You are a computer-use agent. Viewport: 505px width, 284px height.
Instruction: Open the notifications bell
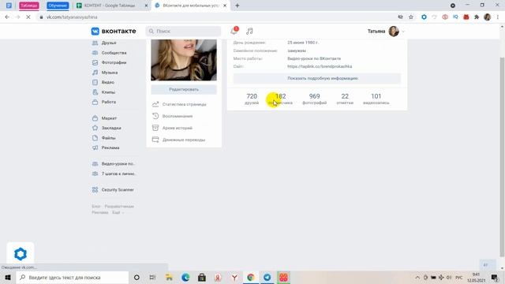tap(234, 31)
